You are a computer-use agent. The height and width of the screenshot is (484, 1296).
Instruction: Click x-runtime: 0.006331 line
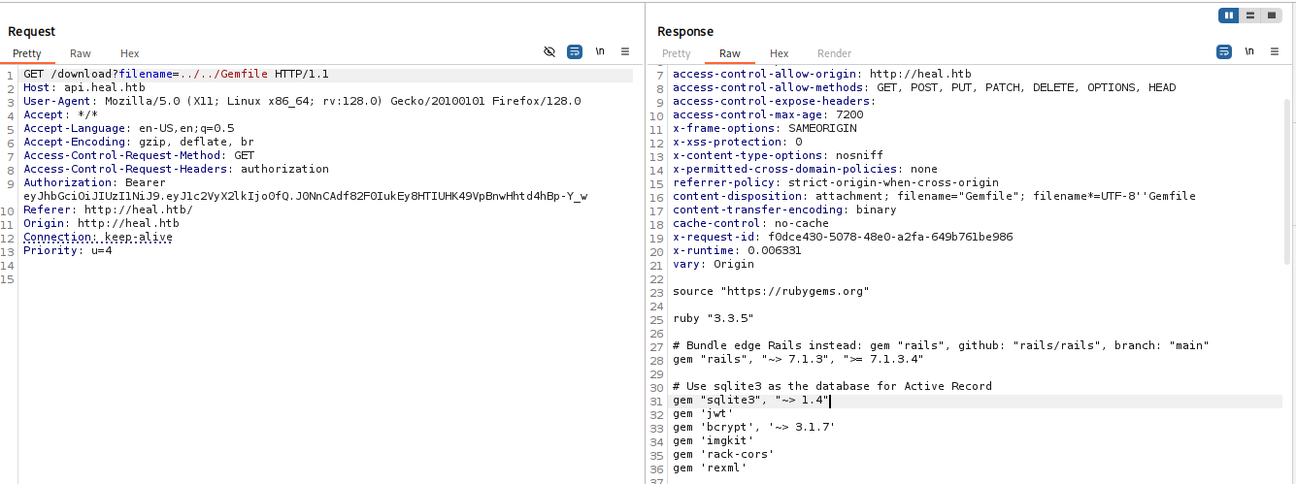tap(737, 250)
